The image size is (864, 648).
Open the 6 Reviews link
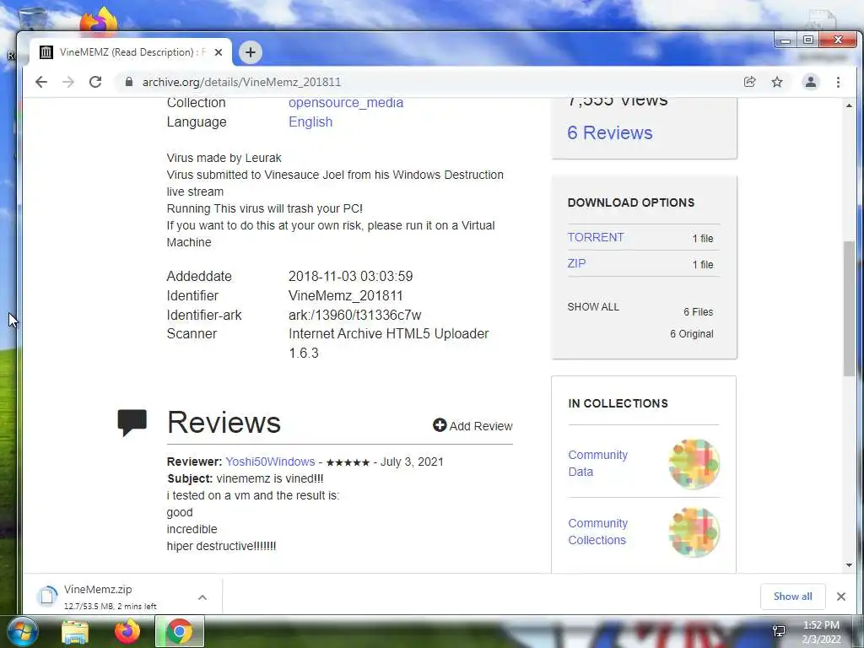tap(609, 132)
